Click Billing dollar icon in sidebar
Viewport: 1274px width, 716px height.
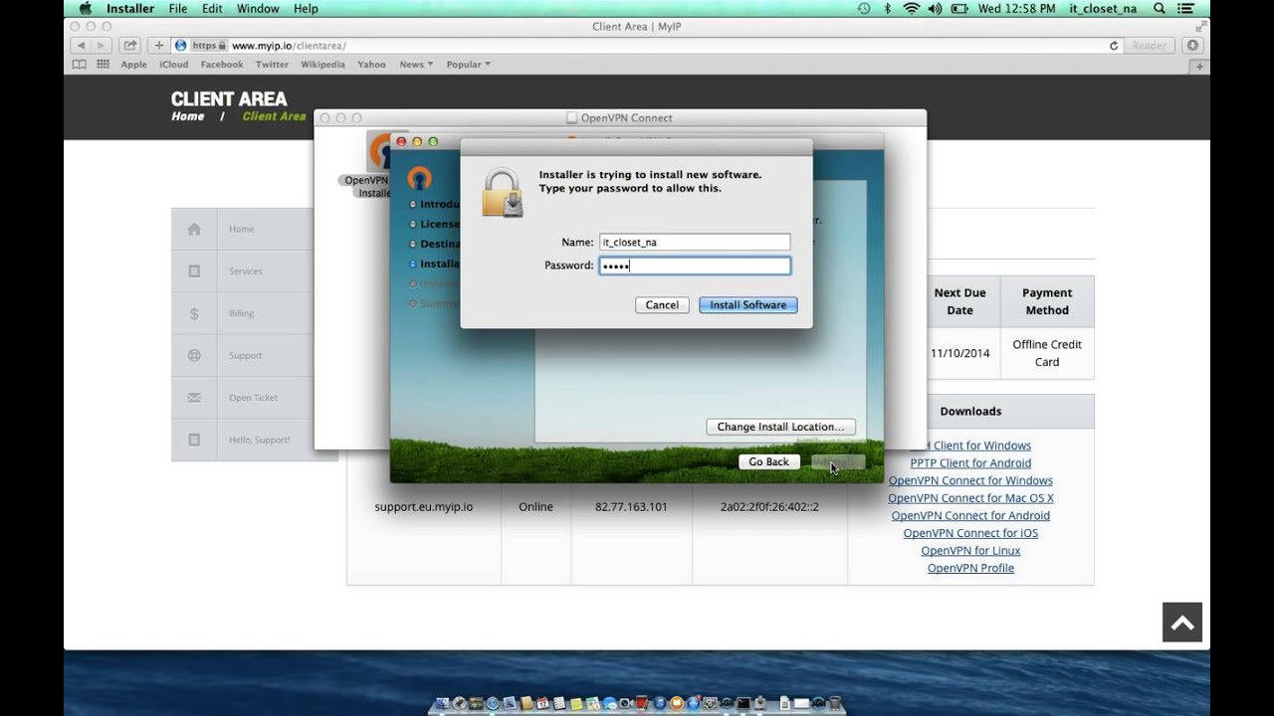pyautogui.click(x=194, y=313)
